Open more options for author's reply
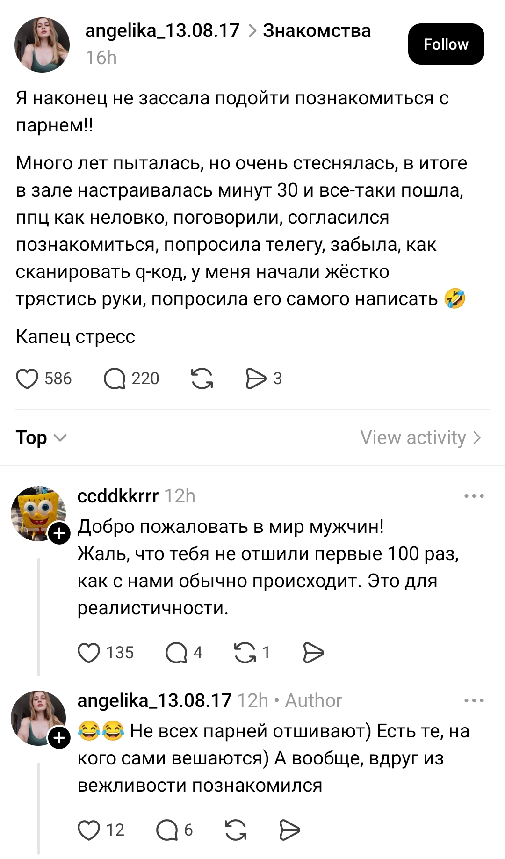Screen dimensions: 505x859 pyautogui.click(x=474, y=700)
